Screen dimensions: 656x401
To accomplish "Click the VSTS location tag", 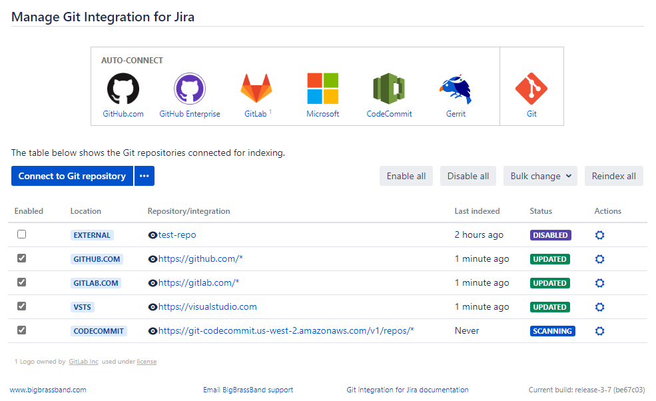I will pos(83,307).
